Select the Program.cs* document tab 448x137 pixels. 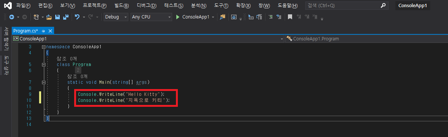point(25,31)
